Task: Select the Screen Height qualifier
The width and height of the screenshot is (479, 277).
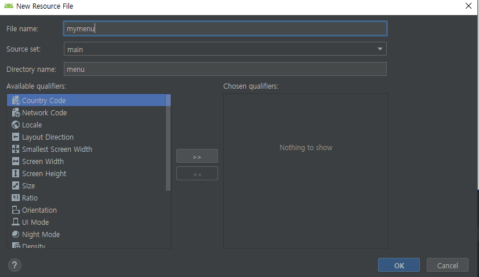Action: (x=86, y=173)
